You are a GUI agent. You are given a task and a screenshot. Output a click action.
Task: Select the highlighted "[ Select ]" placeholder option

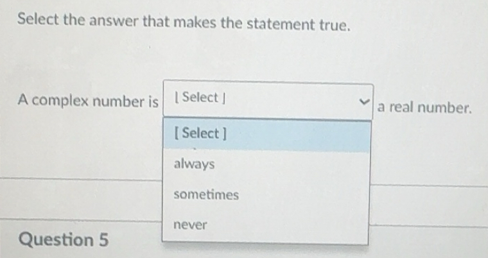(x=200, y=133)
